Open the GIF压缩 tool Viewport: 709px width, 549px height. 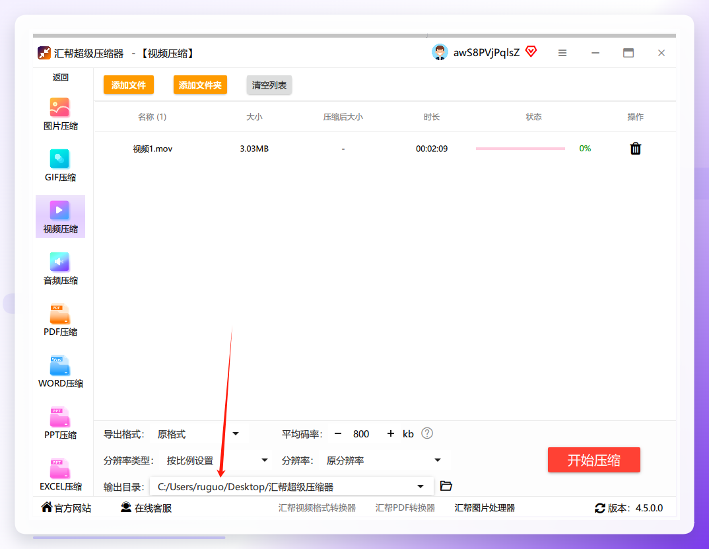[60, 166]
